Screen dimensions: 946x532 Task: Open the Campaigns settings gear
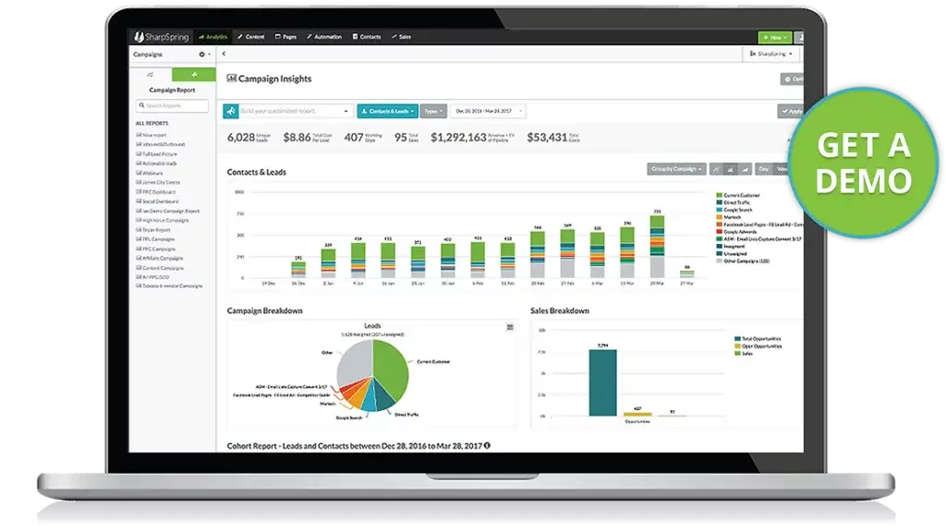pyautogui.click(x=204, y=54)
